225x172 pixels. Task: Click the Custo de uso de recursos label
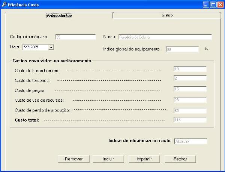point(39,100)
